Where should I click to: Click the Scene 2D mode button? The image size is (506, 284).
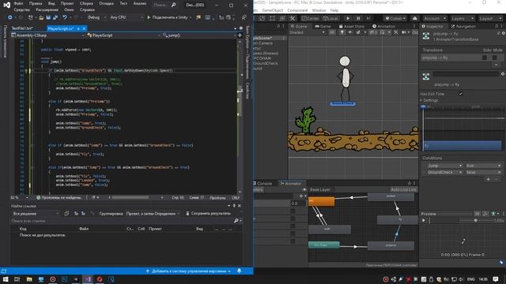(332, 32)
